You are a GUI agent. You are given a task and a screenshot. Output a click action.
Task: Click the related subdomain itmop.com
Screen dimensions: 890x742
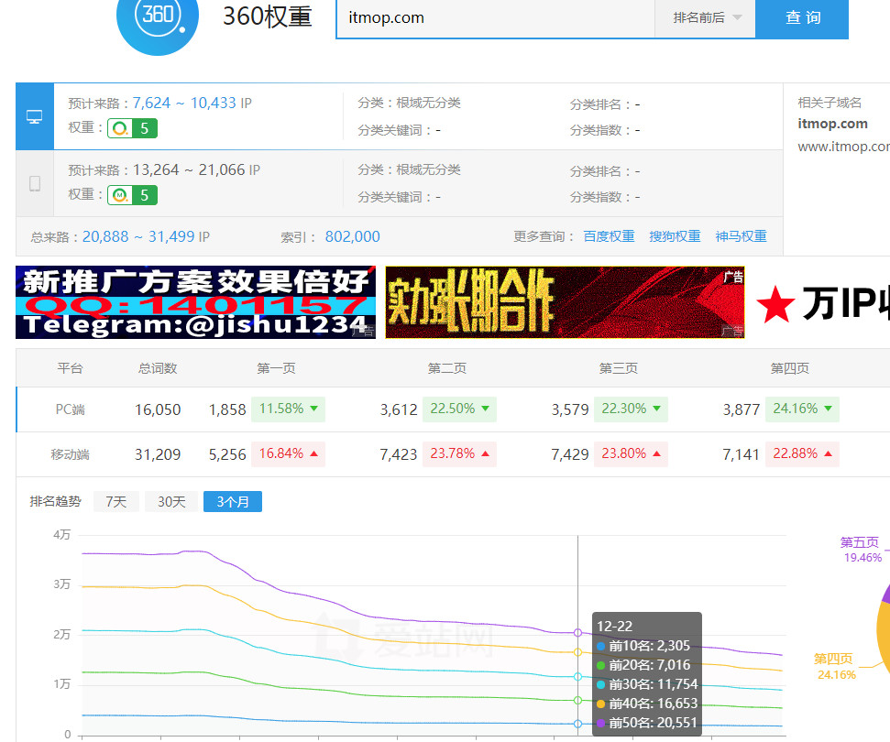832,124
